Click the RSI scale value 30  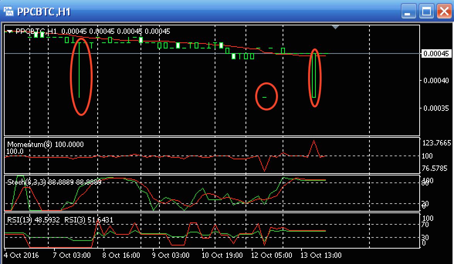tap(425, 237)
